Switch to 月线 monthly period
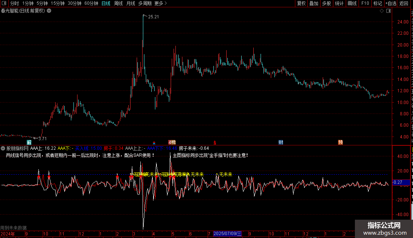 [130, 3]
